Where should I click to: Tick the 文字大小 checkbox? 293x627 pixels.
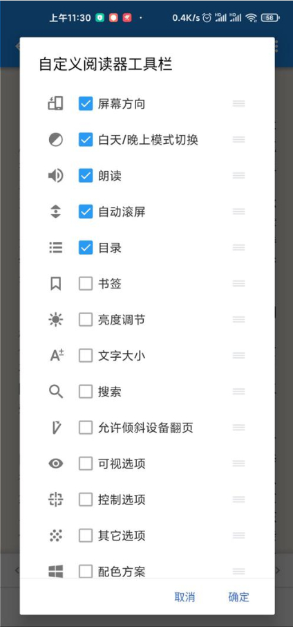(x=86, y=356)
